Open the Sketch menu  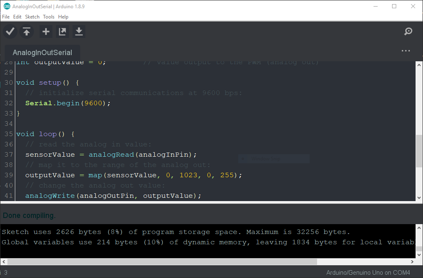(x=32, y=17)
